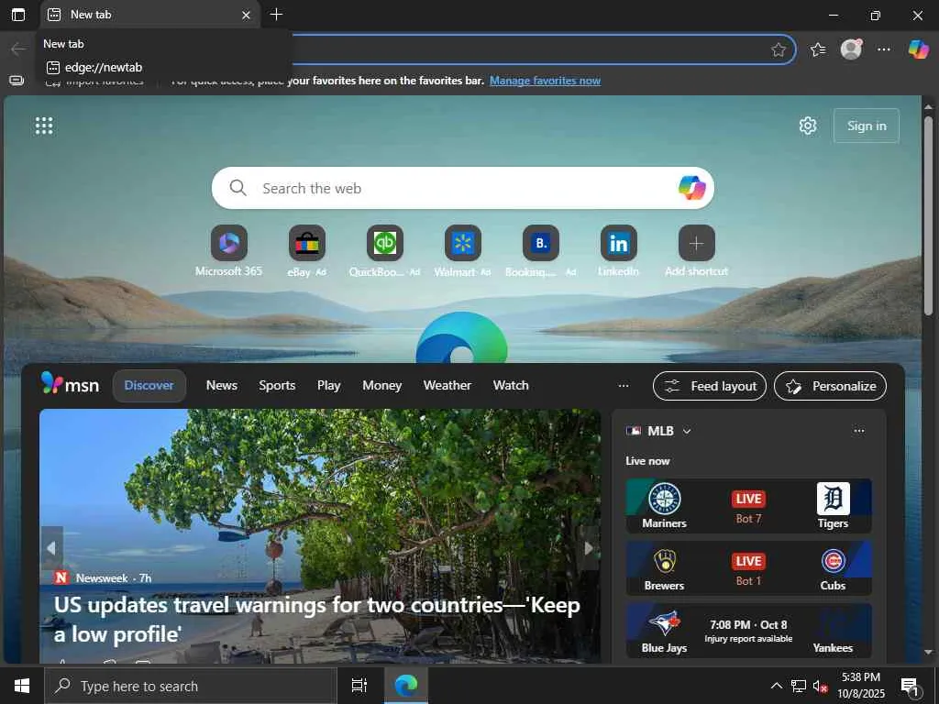Switch to the Sports tab
Image resolution: width=939 pixels, height=704 pixels.
[277, 386]
